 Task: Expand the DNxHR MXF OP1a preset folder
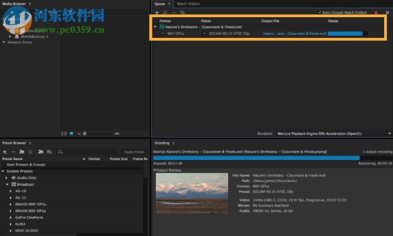click(10, 211)
